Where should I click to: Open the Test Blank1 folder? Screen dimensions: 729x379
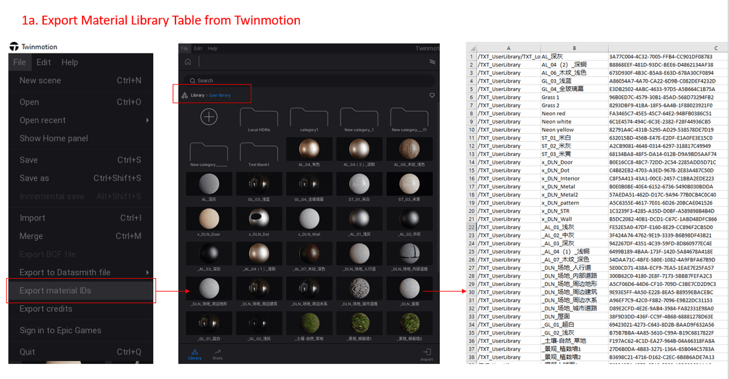coord(259,154)
